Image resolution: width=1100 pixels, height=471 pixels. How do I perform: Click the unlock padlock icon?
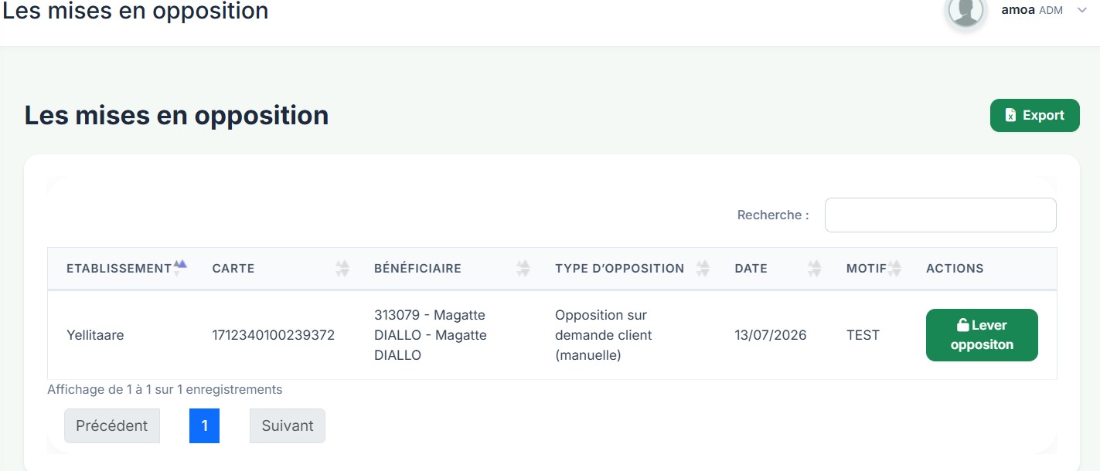(962, 325)
